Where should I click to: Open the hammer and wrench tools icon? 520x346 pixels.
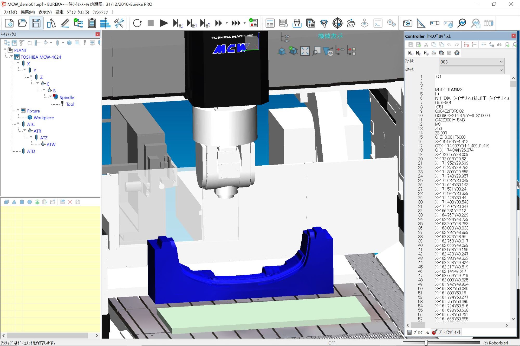click(119, 23)
